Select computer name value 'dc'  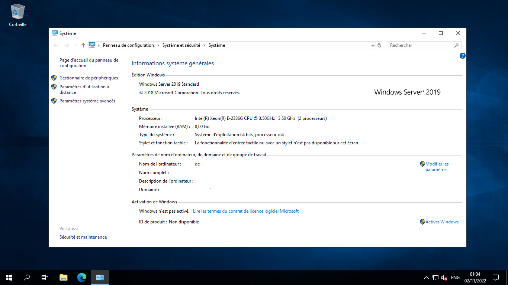click(197, 164)
